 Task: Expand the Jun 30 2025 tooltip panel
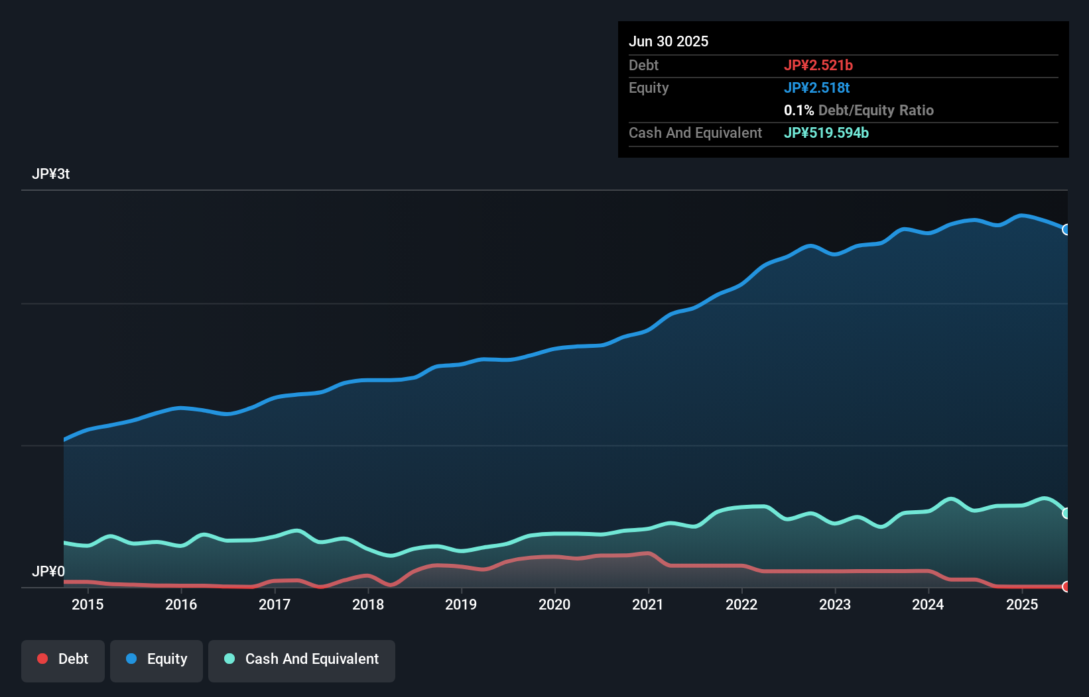669,41
